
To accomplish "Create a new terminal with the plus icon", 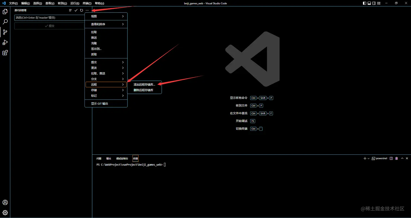I will (x=365, y=158).
